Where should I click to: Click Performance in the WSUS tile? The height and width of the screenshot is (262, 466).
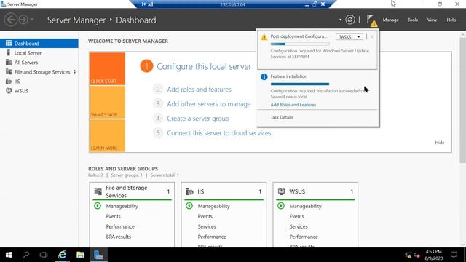point(304,237)
